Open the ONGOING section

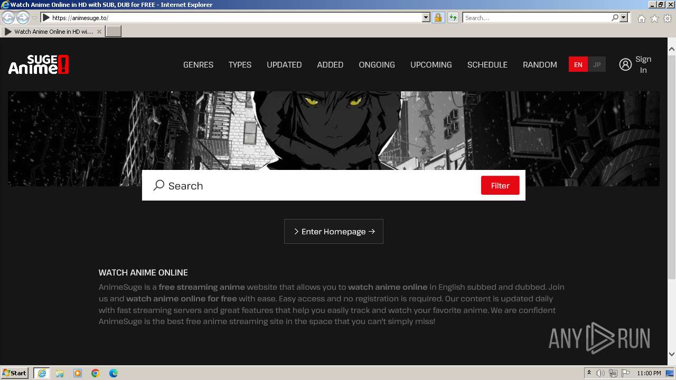tap(377, 64)
